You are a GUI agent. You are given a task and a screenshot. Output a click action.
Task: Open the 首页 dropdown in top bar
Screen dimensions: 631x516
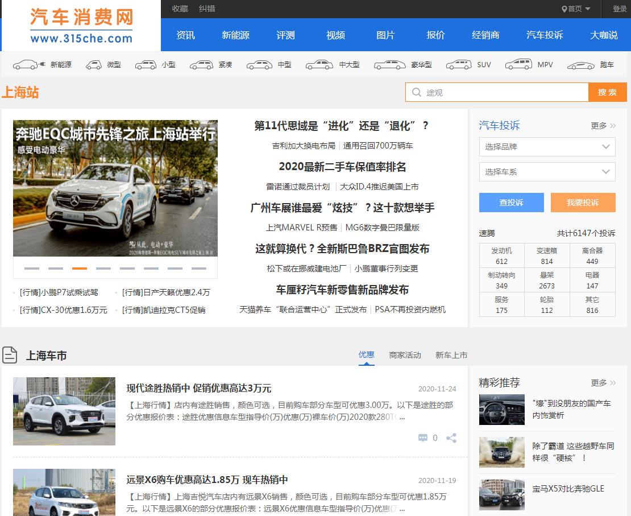point(576,9)
